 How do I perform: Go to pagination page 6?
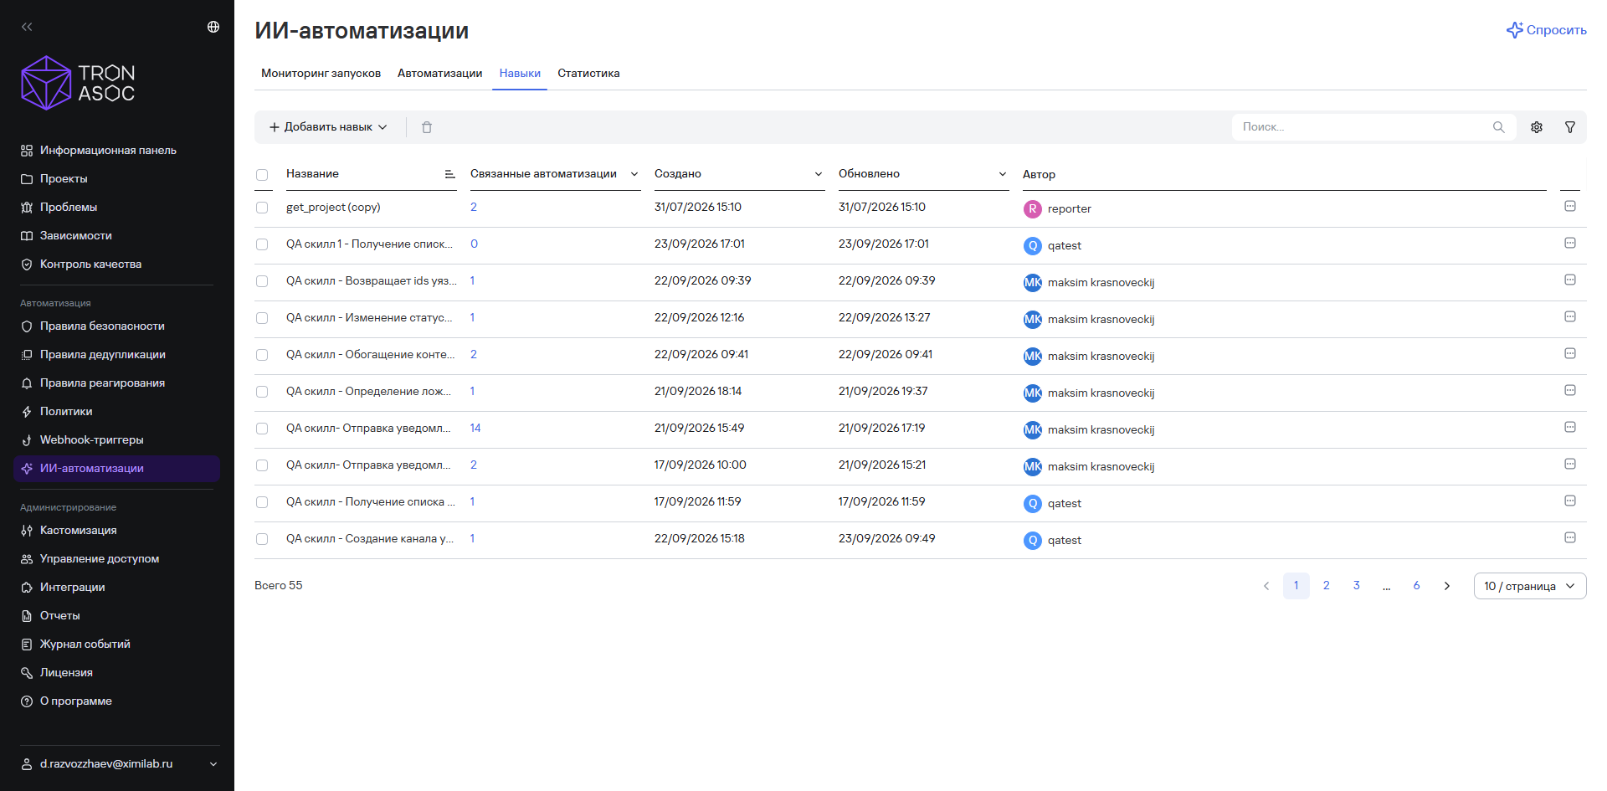pyautogui.click(x=1416, y=586)
